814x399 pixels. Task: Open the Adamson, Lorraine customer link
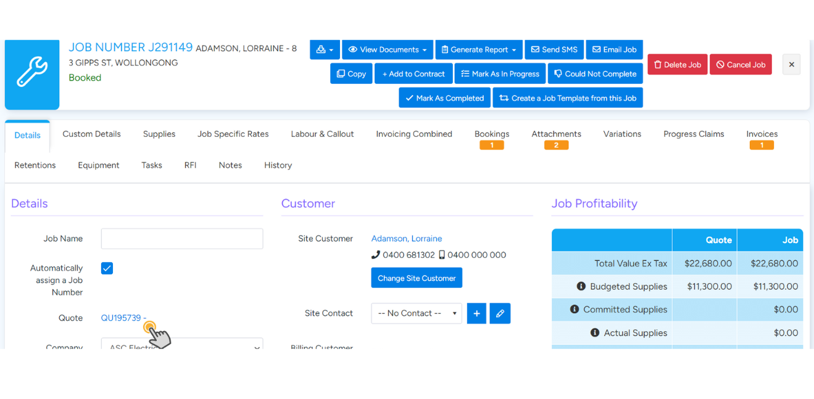tap(406, 239)
